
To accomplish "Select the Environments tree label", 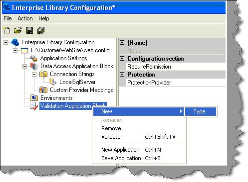I will pyautogui.click(x=56, y=98).
